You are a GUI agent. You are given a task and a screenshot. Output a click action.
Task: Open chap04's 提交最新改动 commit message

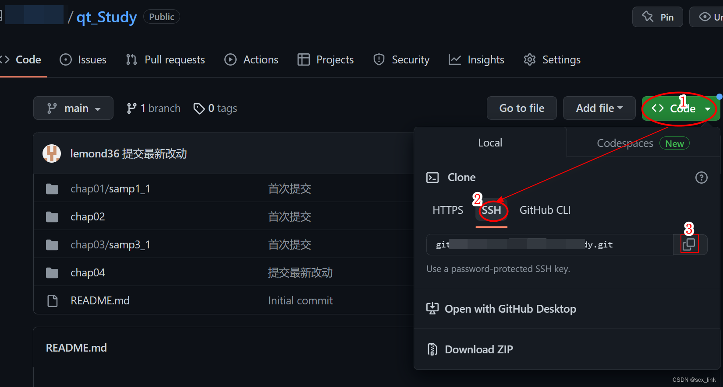[x=300, y=273]
